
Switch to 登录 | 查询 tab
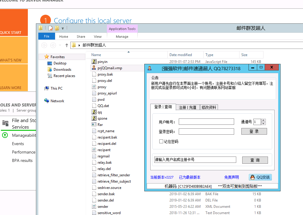[x=163, y=107]
